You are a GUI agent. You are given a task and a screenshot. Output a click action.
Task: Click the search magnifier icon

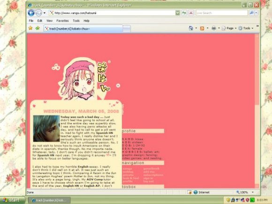click(x=251, y=13)
